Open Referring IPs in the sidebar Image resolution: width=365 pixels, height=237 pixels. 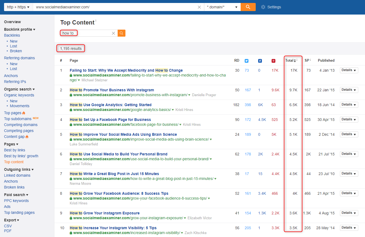[15, 82]
